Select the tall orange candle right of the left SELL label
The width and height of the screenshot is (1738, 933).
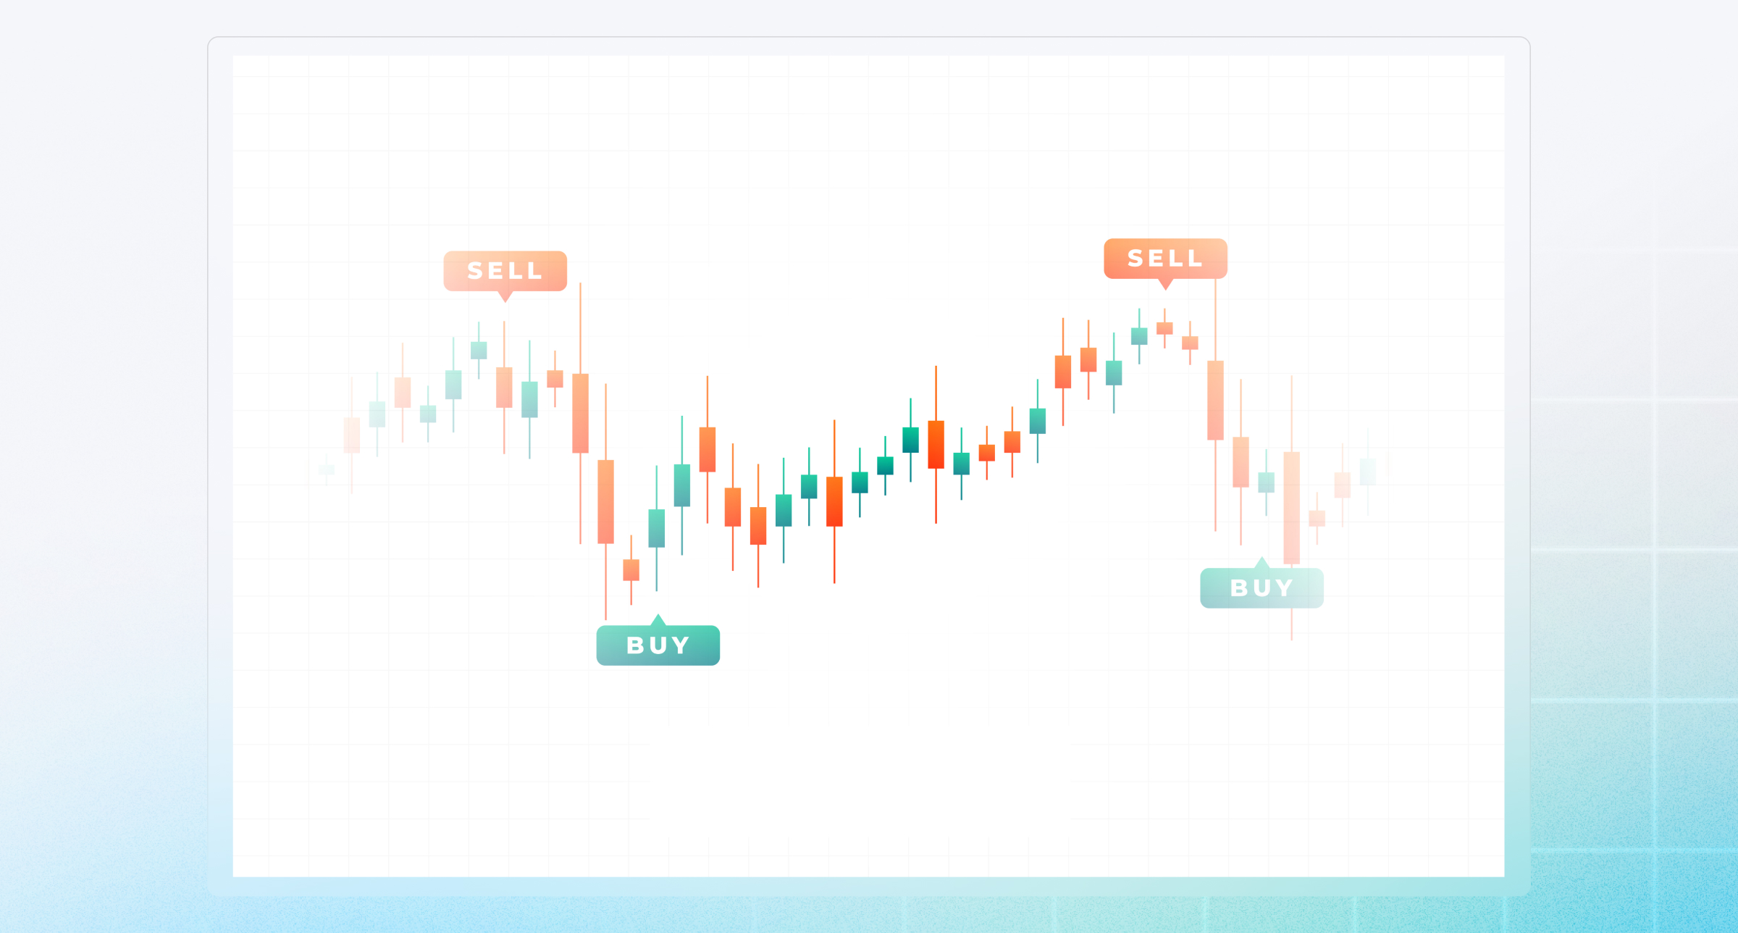tap(580, 413)
